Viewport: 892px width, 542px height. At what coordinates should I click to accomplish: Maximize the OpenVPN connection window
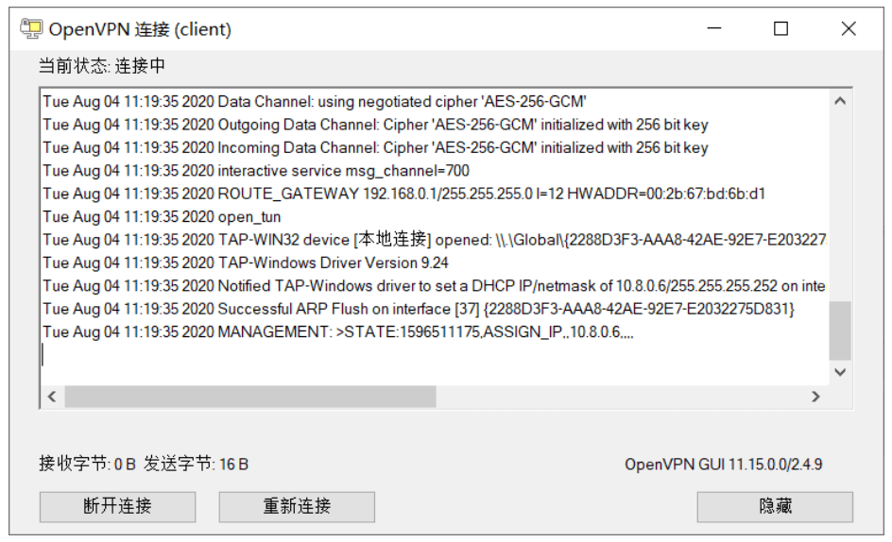pos(781,28)
